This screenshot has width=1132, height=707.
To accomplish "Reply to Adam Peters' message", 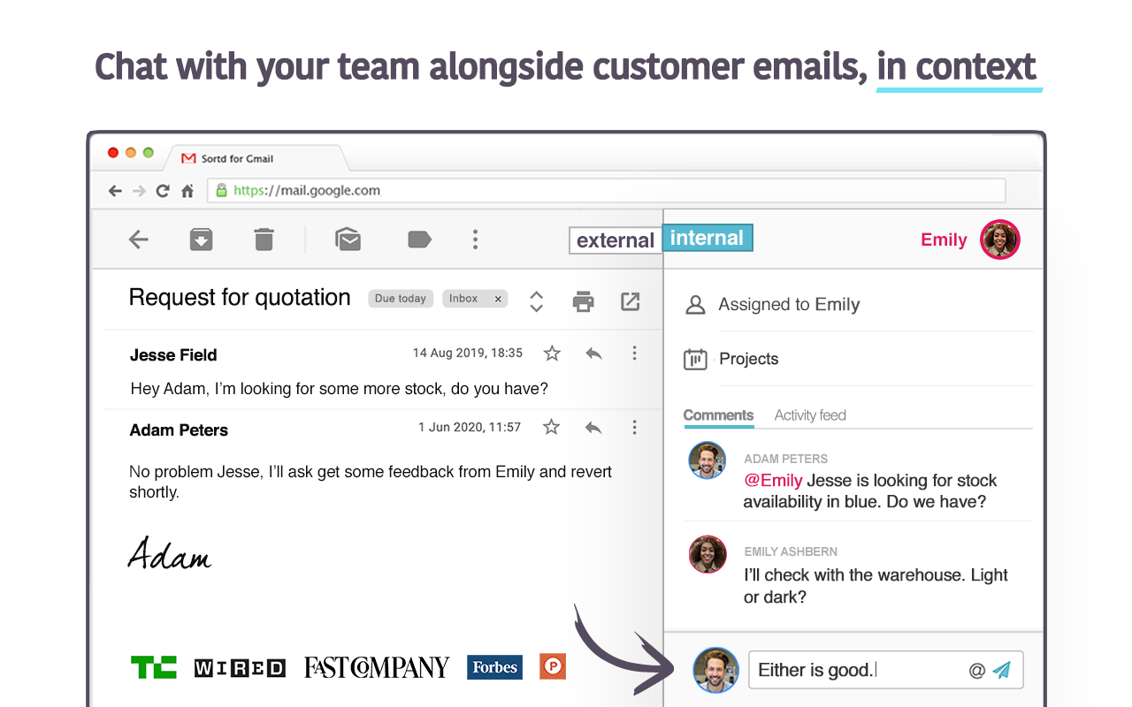I will [593, 428].
